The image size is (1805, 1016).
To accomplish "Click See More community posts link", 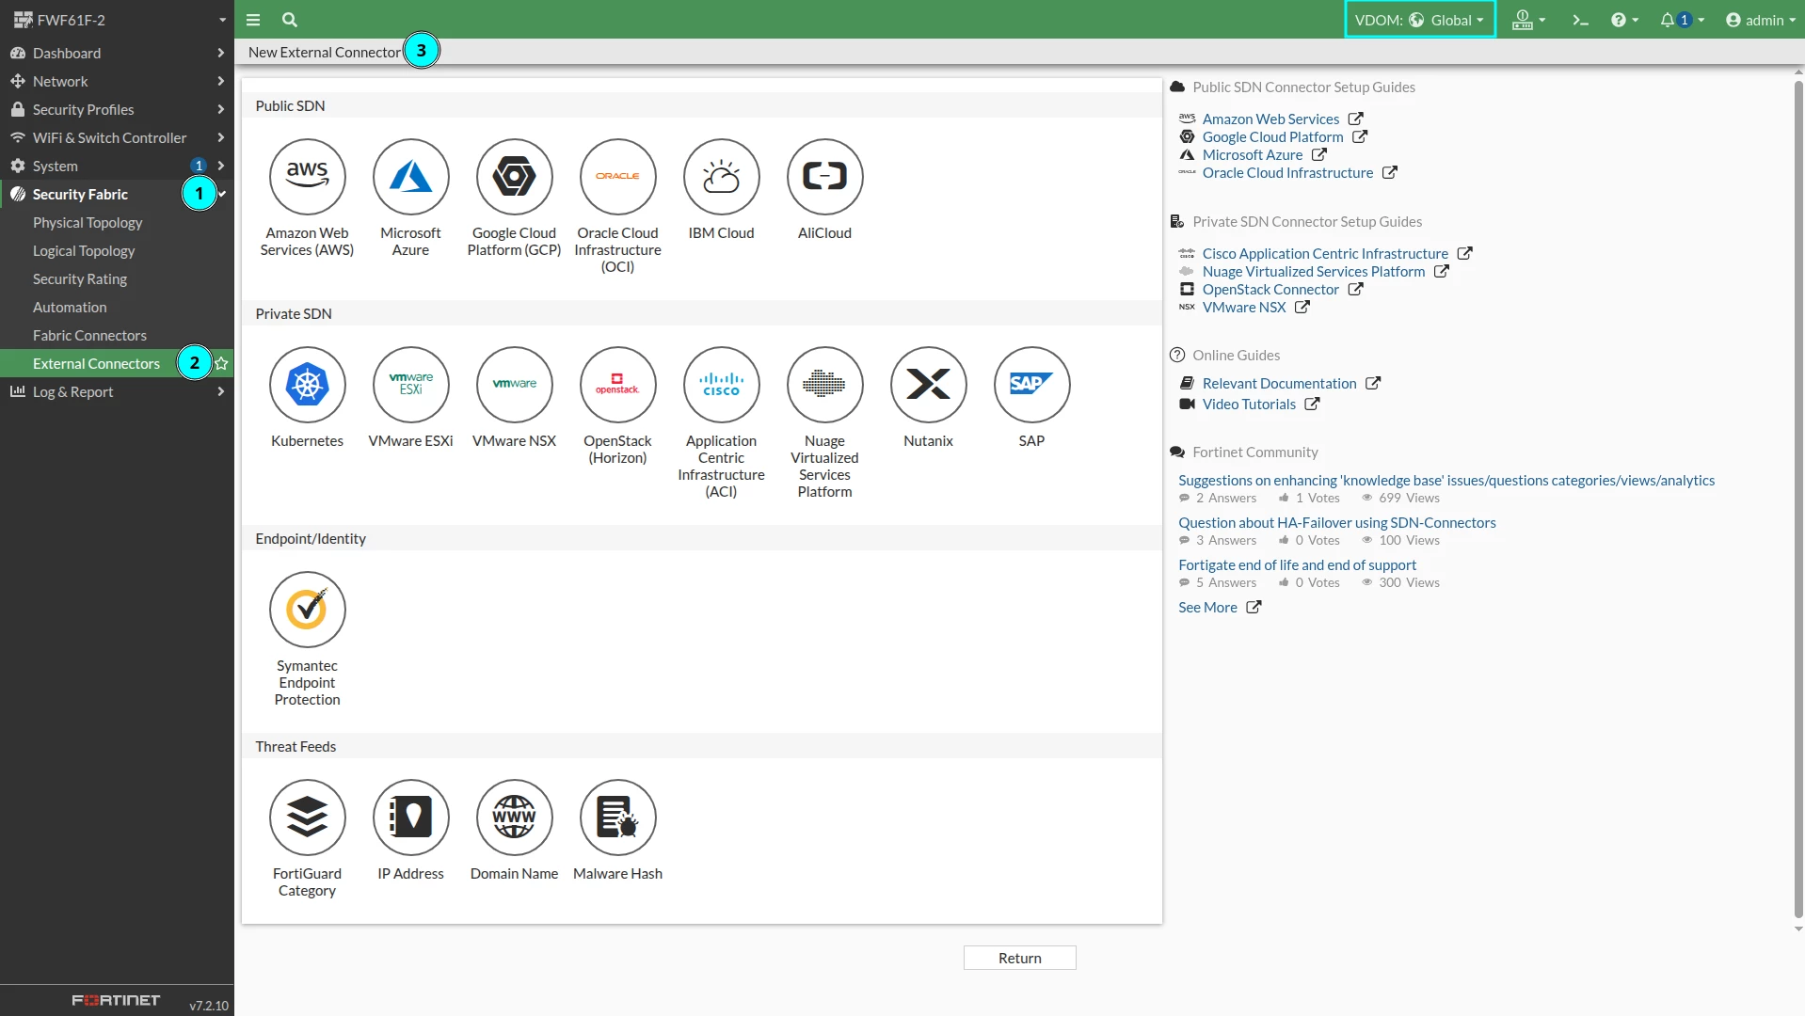I will [1207, 608].
